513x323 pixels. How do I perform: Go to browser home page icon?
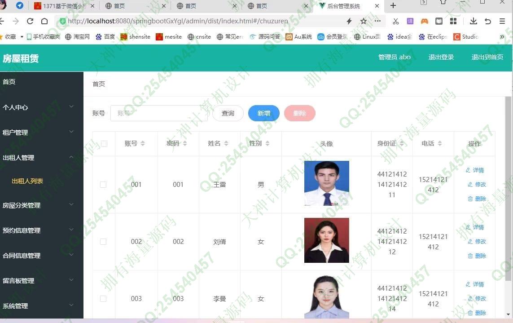[x=44, y=21]
